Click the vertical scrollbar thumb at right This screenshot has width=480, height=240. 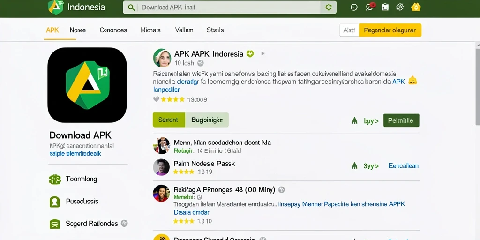point(478,86)
